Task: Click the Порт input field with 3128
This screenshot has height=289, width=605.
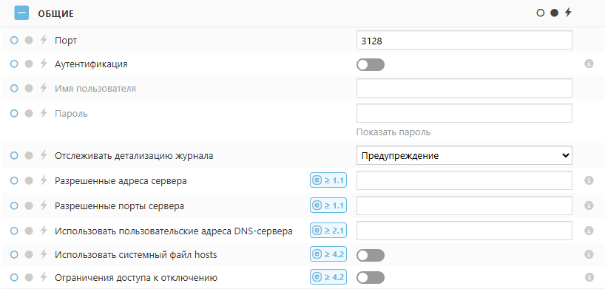Action: coord(464,41)
